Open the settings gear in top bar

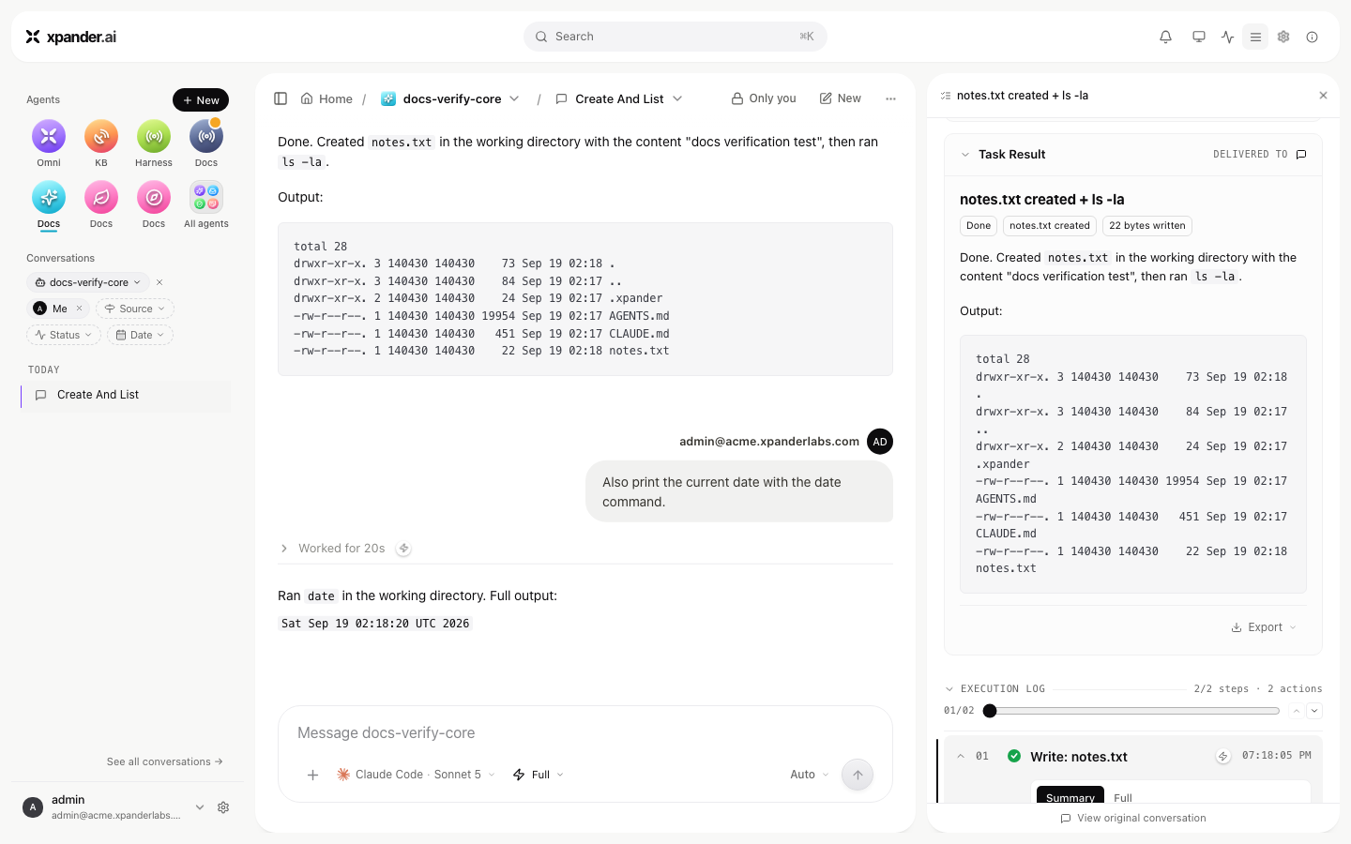[x=1283, y=37]
